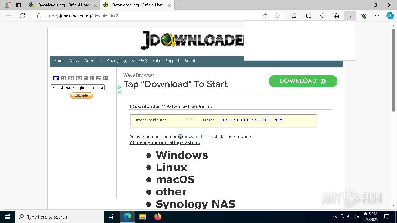Select the pt language flag

pyautogui.click(x=99, y=78)
